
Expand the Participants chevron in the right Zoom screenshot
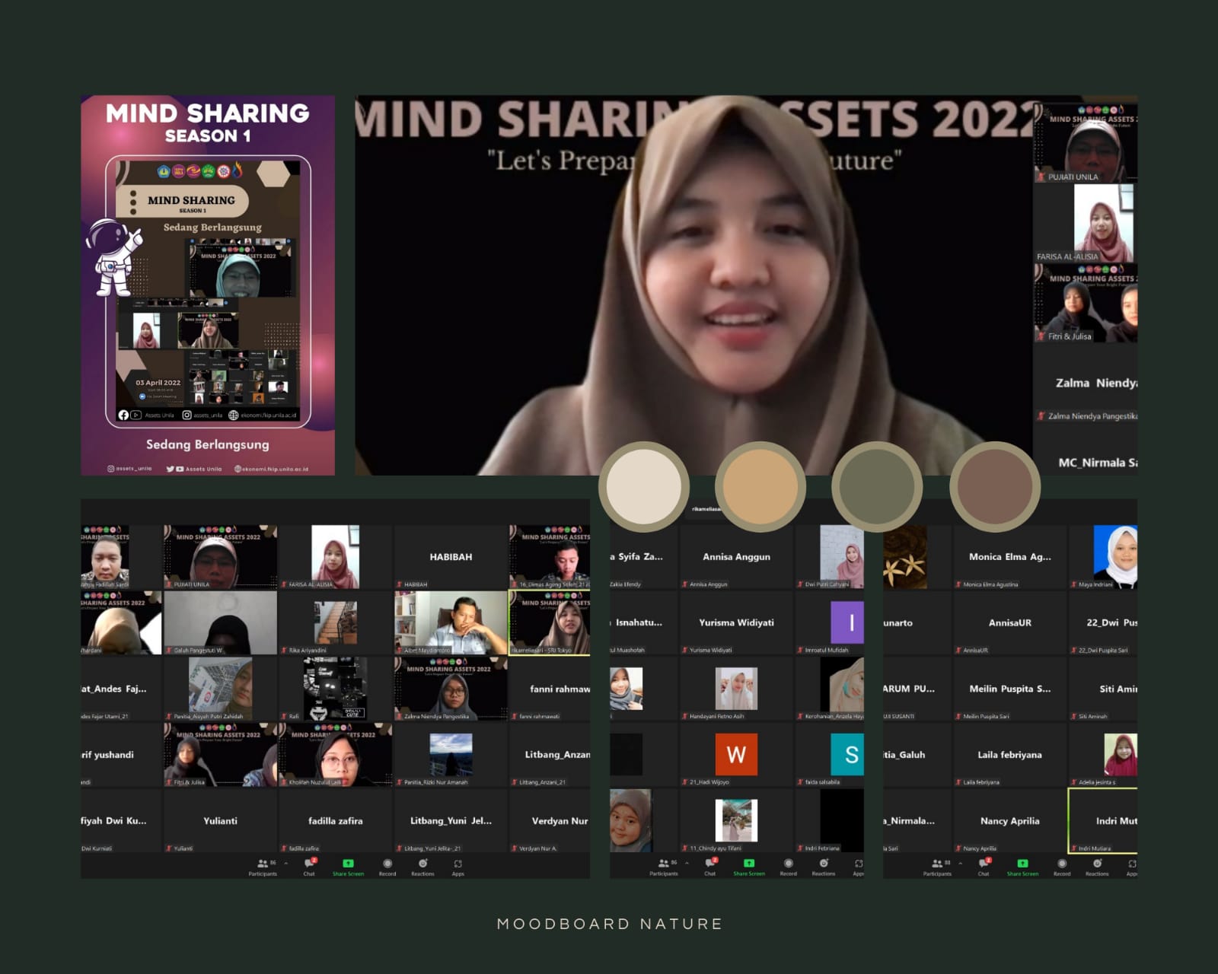click(x=961, y=863)
